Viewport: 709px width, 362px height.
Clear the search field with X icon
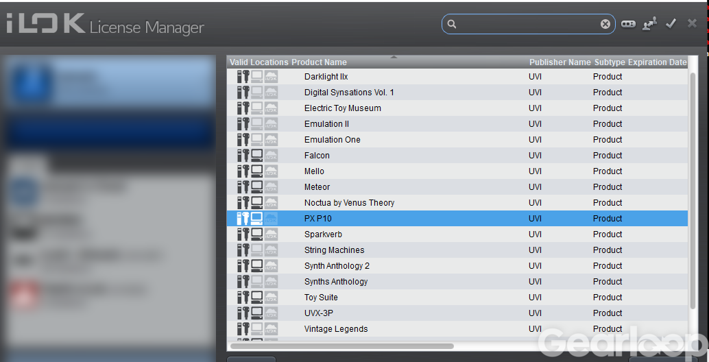[605, 24]
